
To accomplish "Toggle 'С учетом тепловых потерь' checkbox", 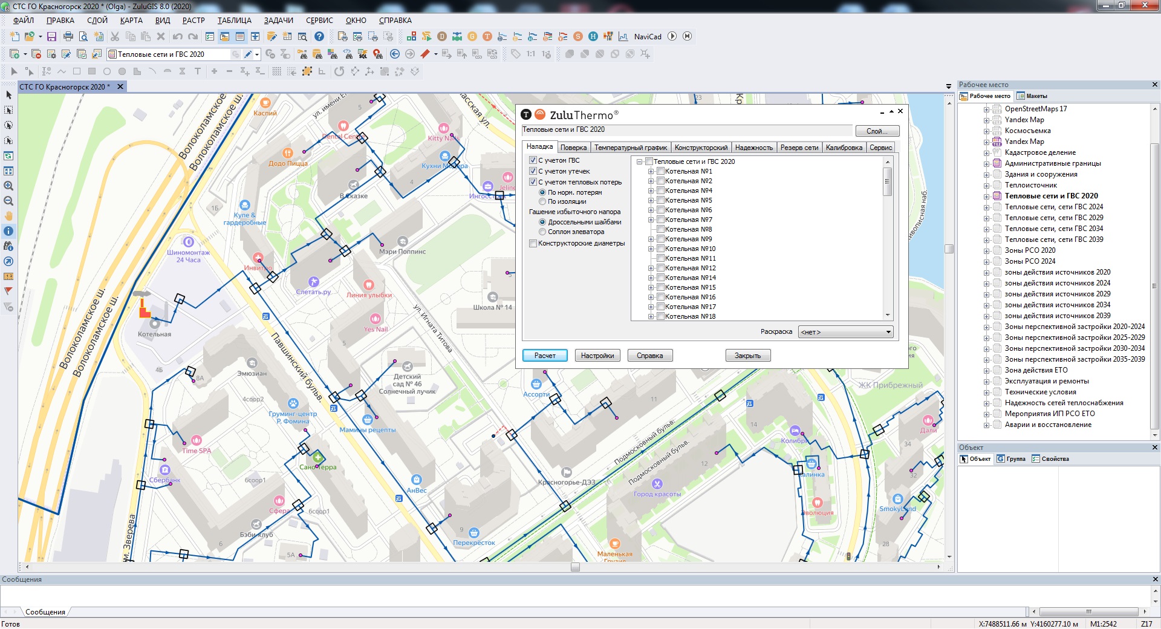I will [533, 182].
